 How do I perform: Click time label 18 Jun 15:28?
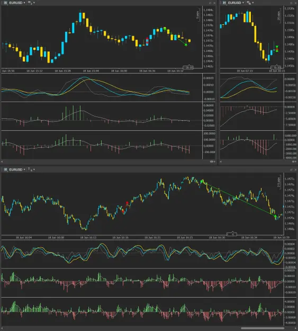coord(62,71)
